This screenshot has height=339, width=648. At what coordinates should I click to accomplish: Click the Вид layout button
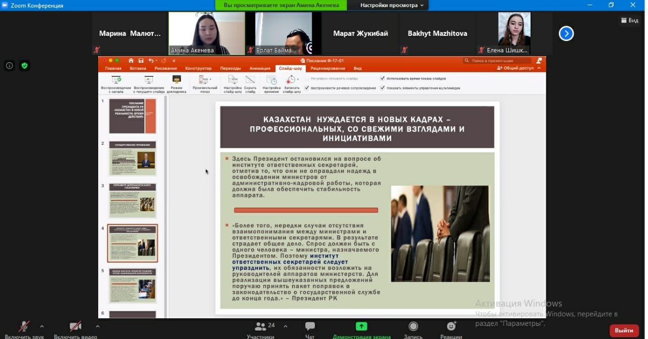click(x=629, y=21)
